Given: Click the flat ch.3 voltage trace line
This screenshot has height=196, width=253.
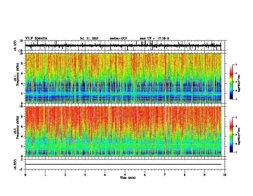Looking at the screenshot, I should pos(123,164).
